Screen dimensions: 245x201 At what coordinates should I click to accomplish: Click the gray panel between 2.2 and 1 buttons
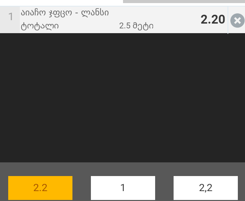[x=82, y=188]
